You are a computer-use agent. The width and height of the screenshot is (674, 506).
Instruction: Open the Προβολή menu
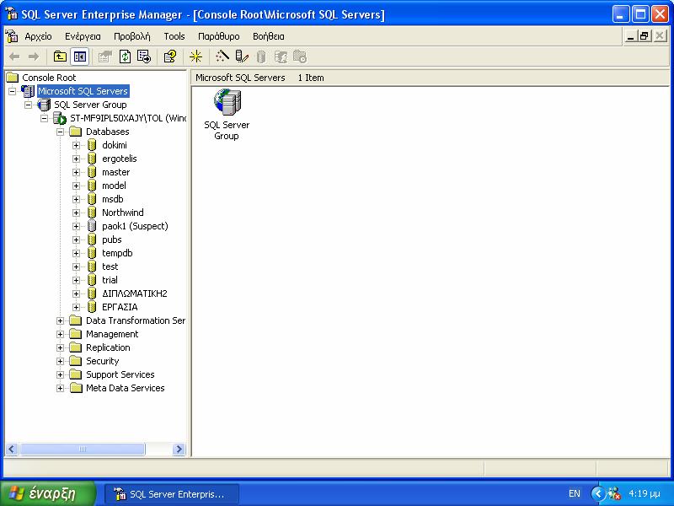tap(132, 36)
